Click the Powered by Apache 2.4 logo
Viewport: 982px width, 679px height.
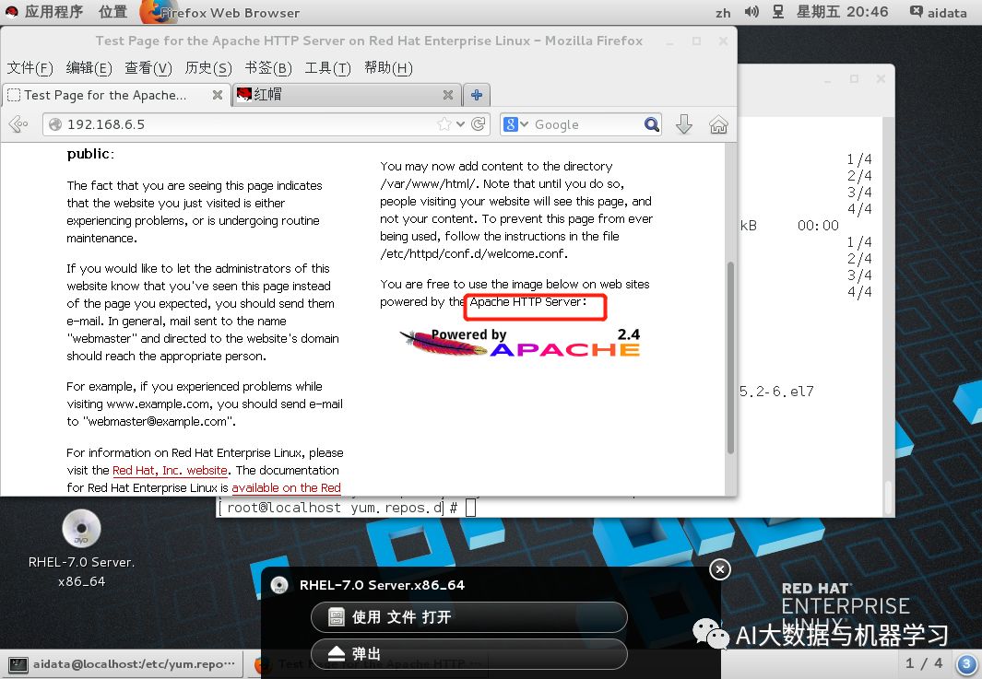click(520, 343)
